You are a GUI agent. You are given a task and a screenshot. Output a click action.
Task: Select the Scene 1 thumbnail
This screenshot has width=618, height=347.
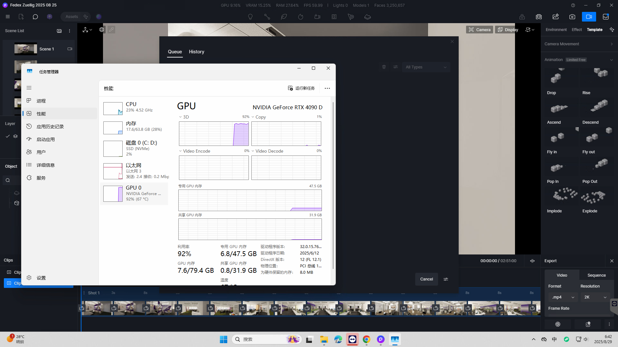[26, 49]
